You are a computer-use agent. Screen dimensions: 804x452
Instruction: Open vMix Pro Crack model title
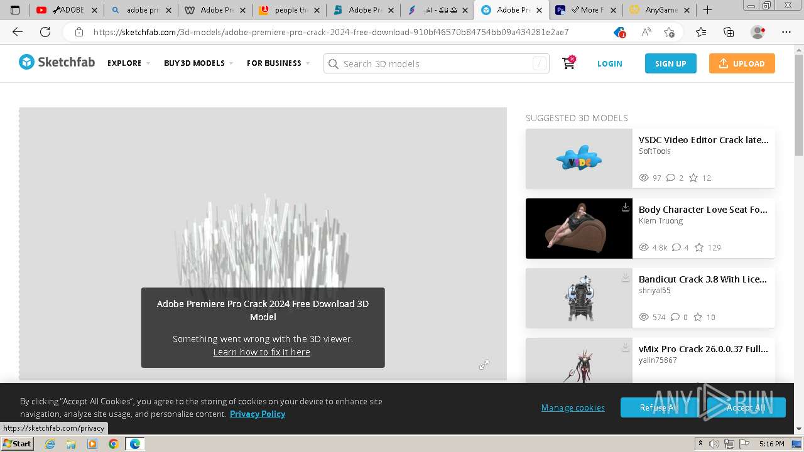703,349
